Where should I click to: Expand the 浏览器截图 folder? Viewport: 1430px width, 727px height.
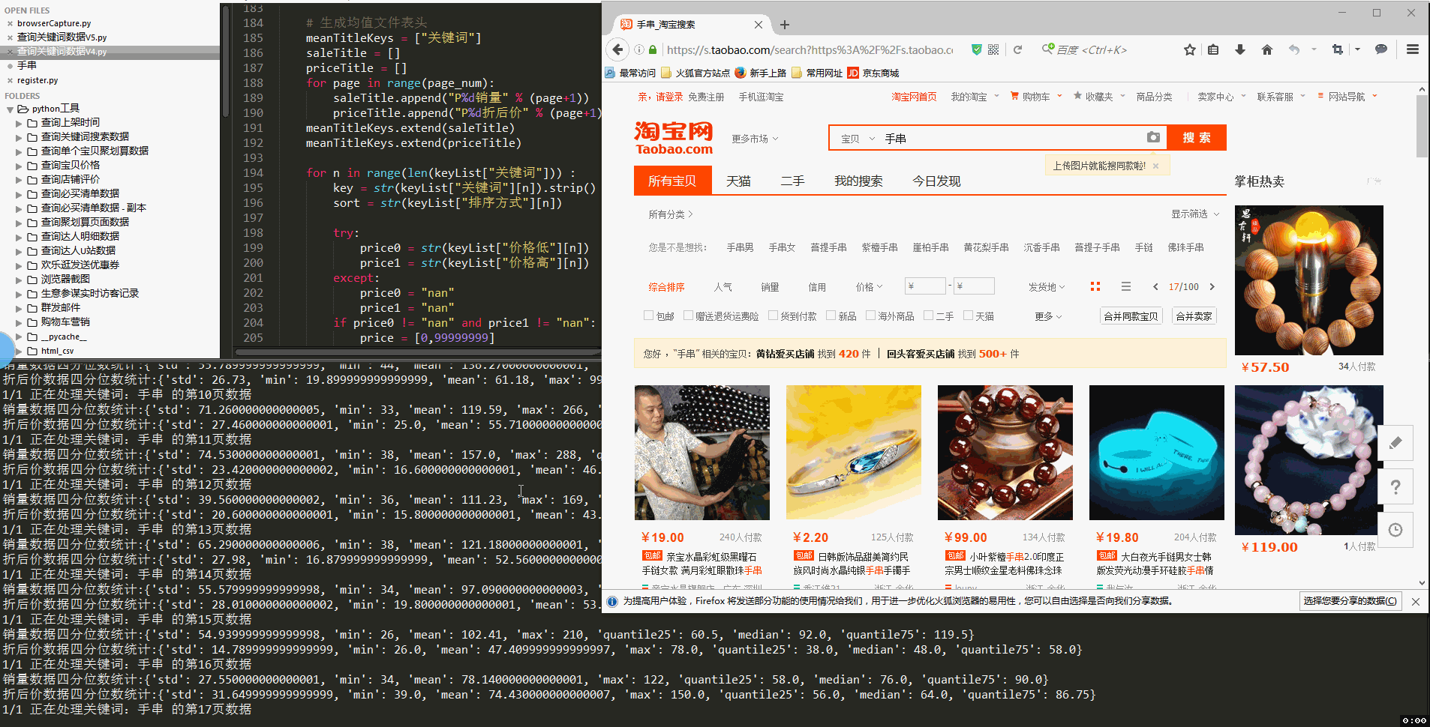tap(19, 280)
